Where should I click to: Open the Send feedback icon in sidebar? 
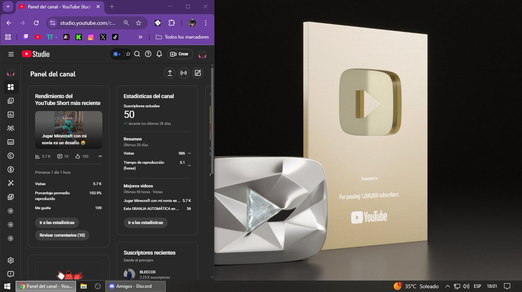(11, 274)
